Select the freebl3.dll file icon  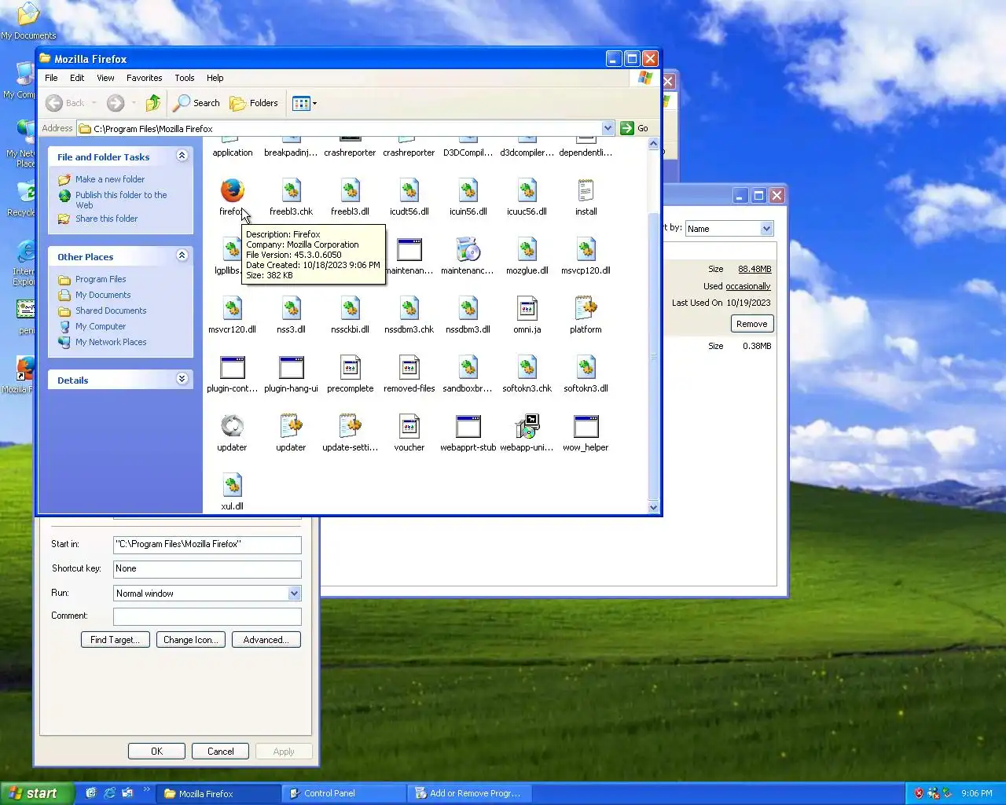click(350, 191)
